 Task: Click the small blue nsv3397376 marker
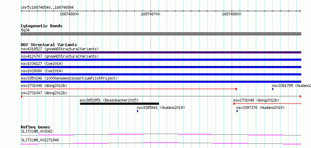[237, 111]
